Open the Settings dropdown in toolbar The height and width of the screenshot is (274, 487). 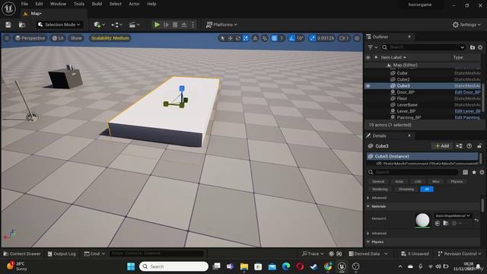[466, 24]
